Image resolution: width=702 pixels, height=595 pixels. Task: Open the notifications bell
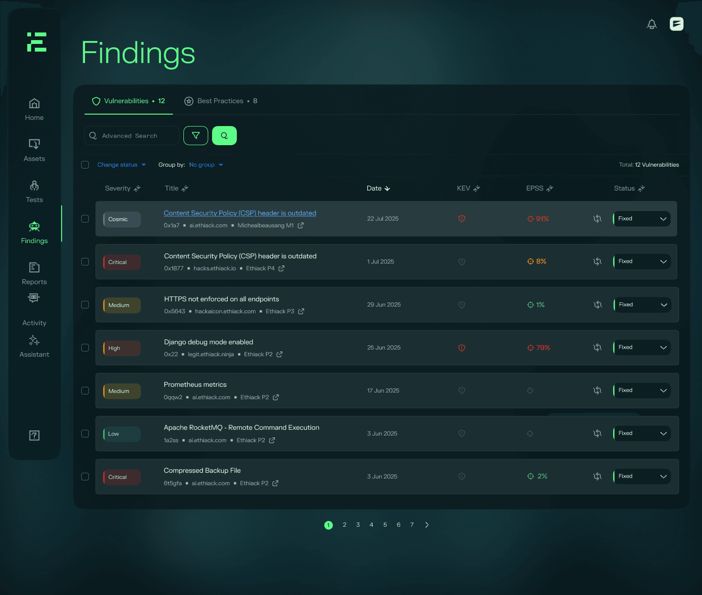coord(652,24)
